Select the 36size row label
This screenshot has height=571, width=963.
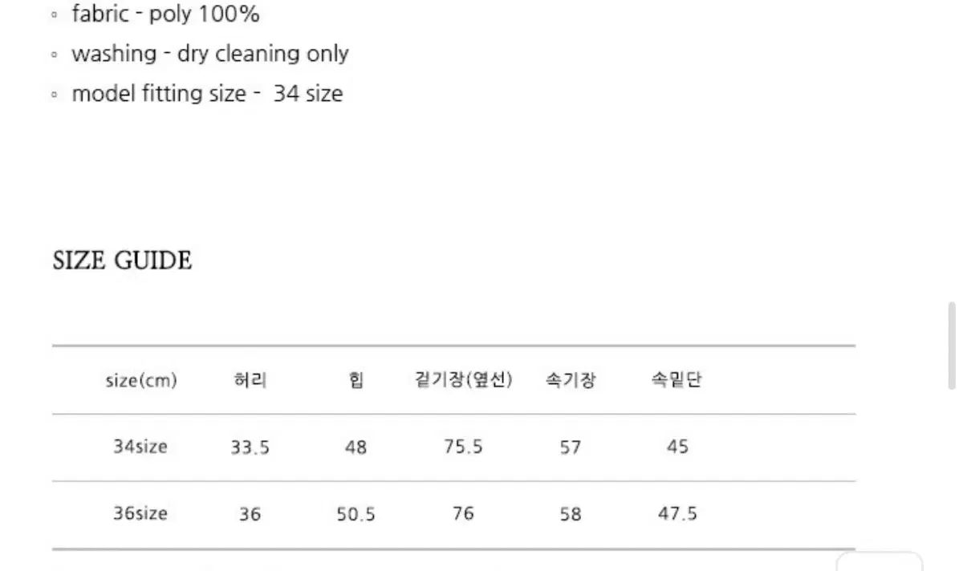click(140, 513)
